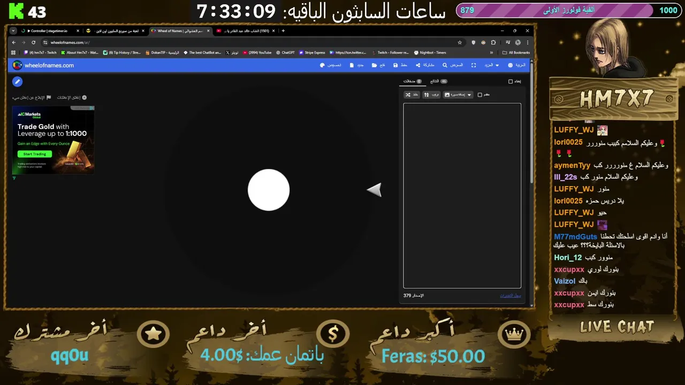Click into the entries text box
This screenshot has height=385, width=685.
pos(462,195)
